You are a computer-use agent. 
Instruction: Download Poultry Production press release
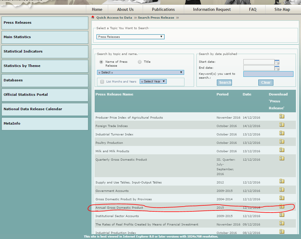(x=281, y=141)
